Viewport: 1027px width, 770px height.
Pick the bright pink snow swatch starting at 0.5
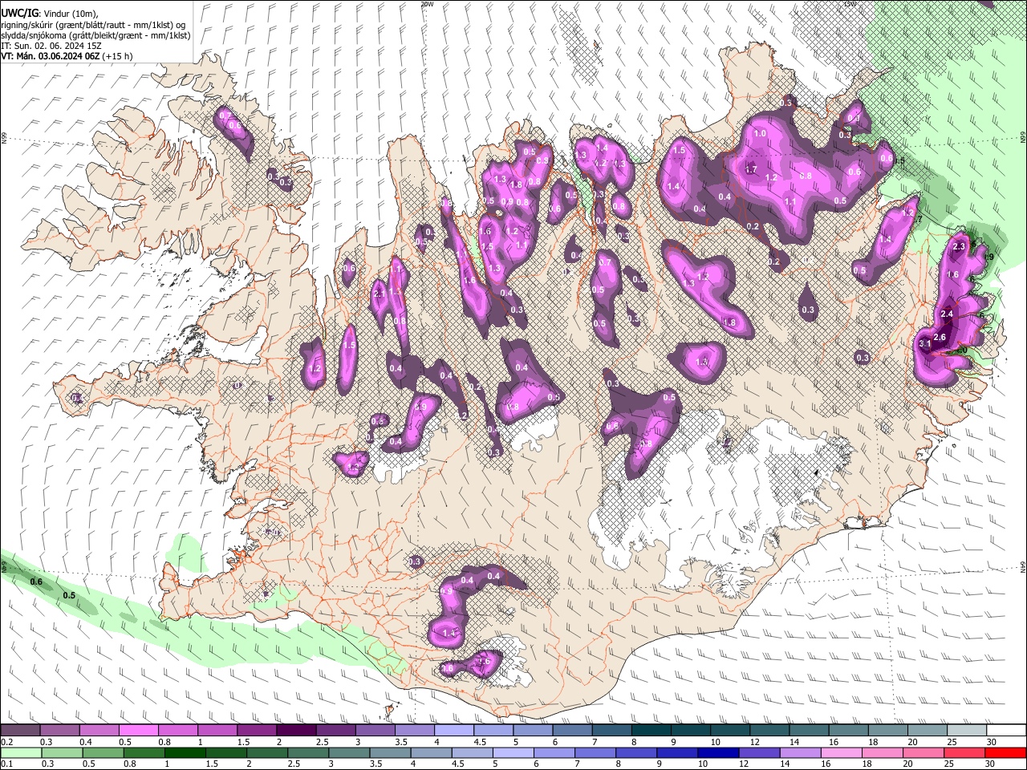pyautogui.click(x=138, y=729)
